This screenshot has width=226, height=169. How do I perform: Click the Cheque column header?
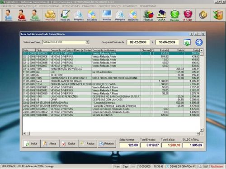point(146,50)
